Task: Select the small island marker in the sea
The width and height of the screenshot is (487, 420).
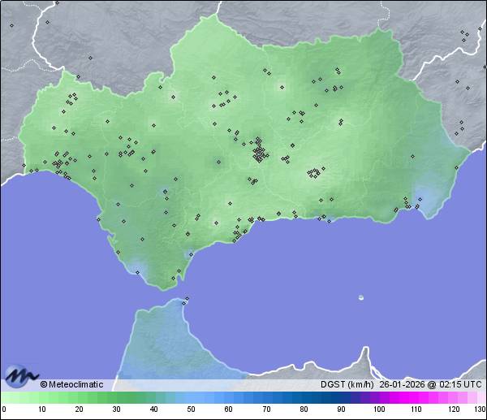Action: pos(361,297)
